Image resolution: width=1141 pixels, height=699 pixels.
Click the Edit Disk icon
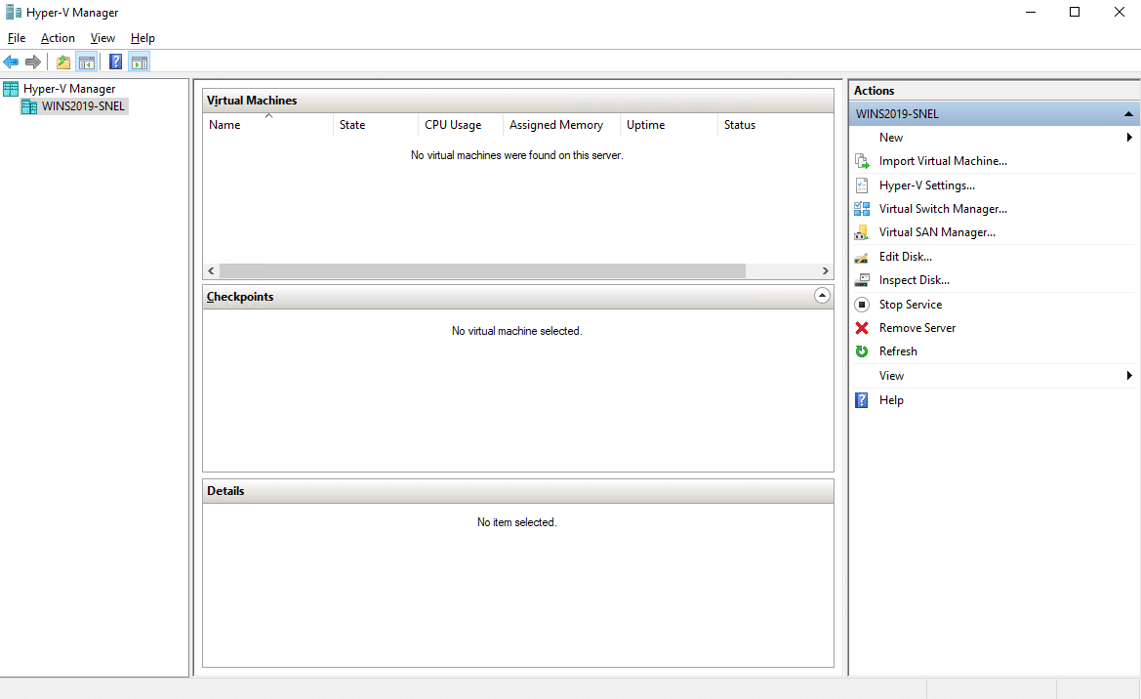[x=862, y=257]
